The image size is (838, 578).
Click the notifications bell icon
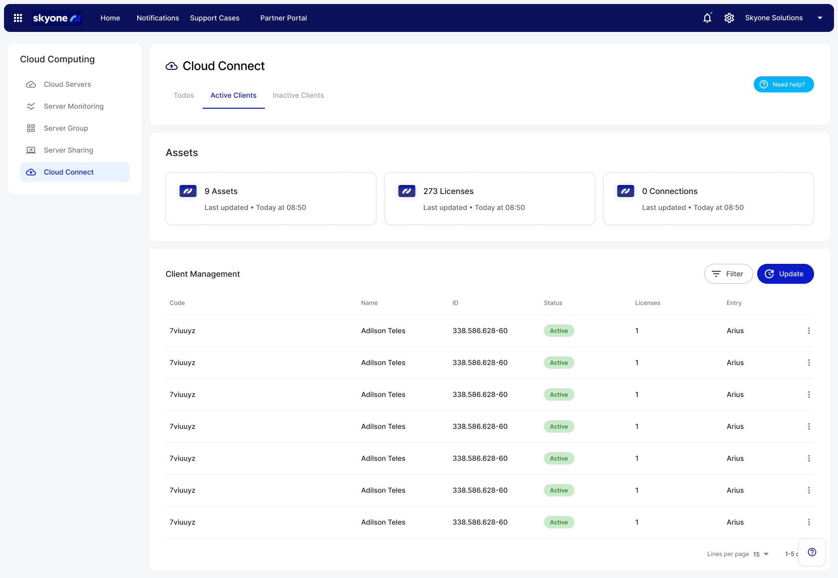[707, 18]
